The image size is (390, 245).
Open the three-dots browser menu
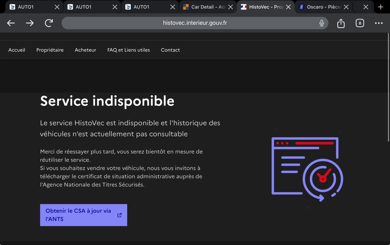pyautogui.click(x=379, y=23)
